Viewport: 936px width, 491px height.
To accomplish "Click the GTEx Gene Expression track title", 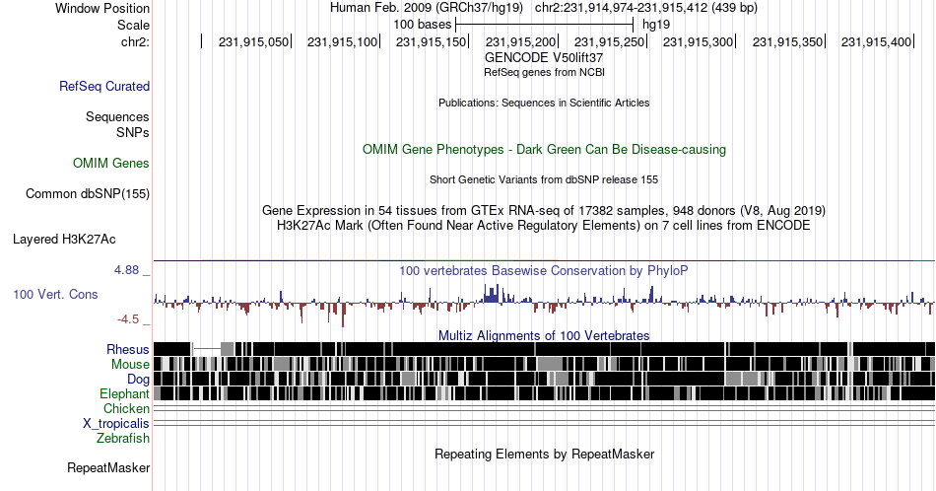I will coord(544,210).
